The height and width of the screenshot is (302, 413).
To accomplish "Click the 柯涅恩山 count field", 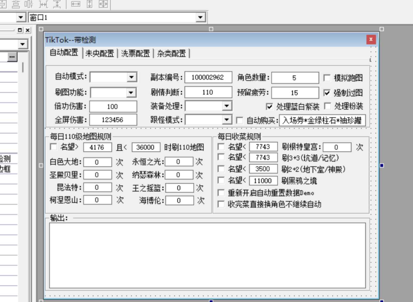I will pyautogui.click(x=98, y=200).
